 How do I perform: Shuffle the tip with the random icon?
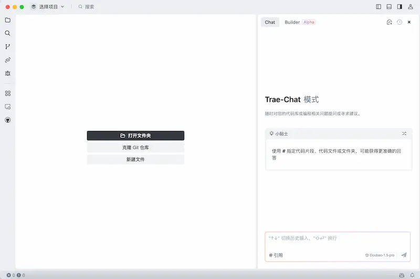click(404, 134)
